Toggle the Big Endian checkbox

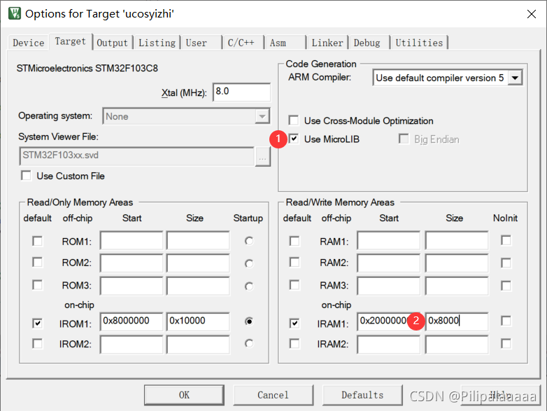[404, 139]
